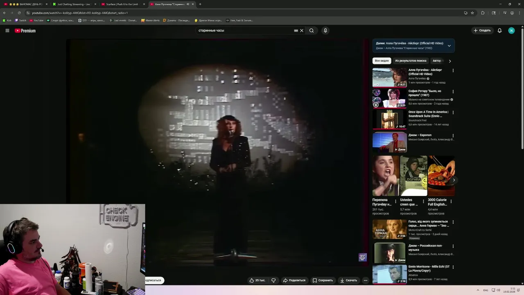Open YouTube notifications bell

(x=499, y=30)
